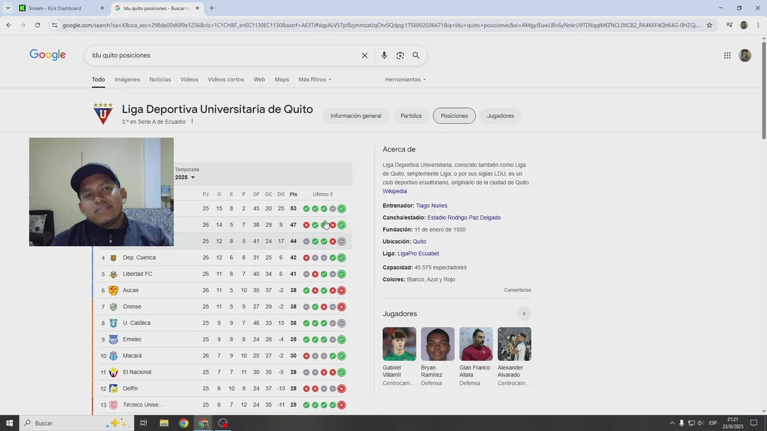This screenshot has width=767, height=431.
Task: Open Tiago Nunes coach link
Action: (x=431, y=206)
